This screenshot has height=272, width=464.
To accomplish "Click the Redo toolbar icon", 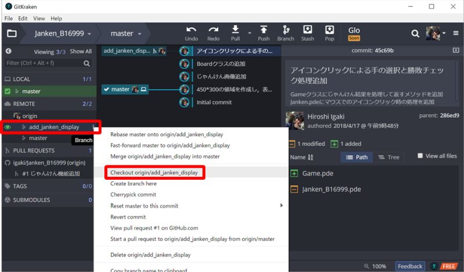I will [x=213, y=30].
